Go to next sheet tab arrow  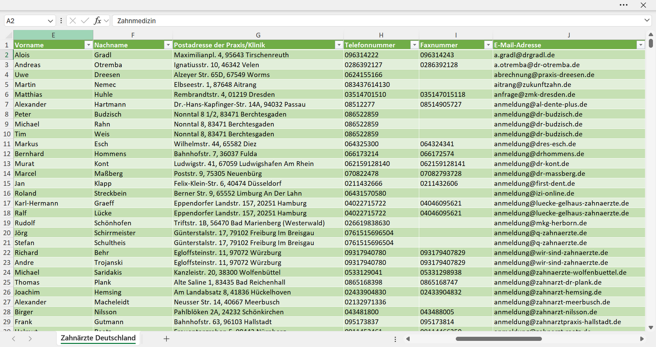(30, 338)
